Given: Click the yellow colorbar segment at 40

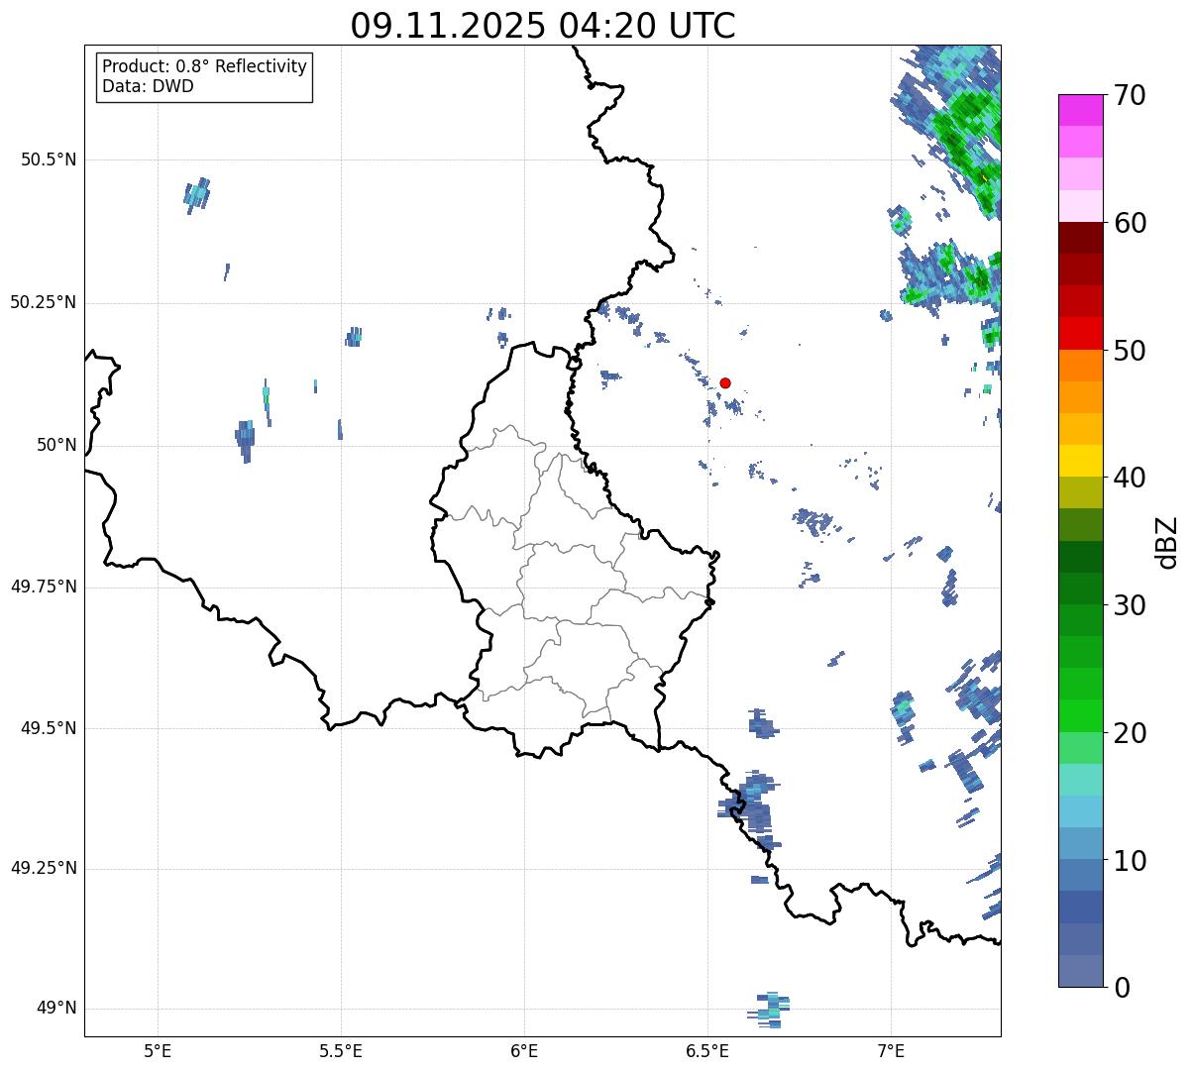Looking at the screenshot, I should 1081,461.
